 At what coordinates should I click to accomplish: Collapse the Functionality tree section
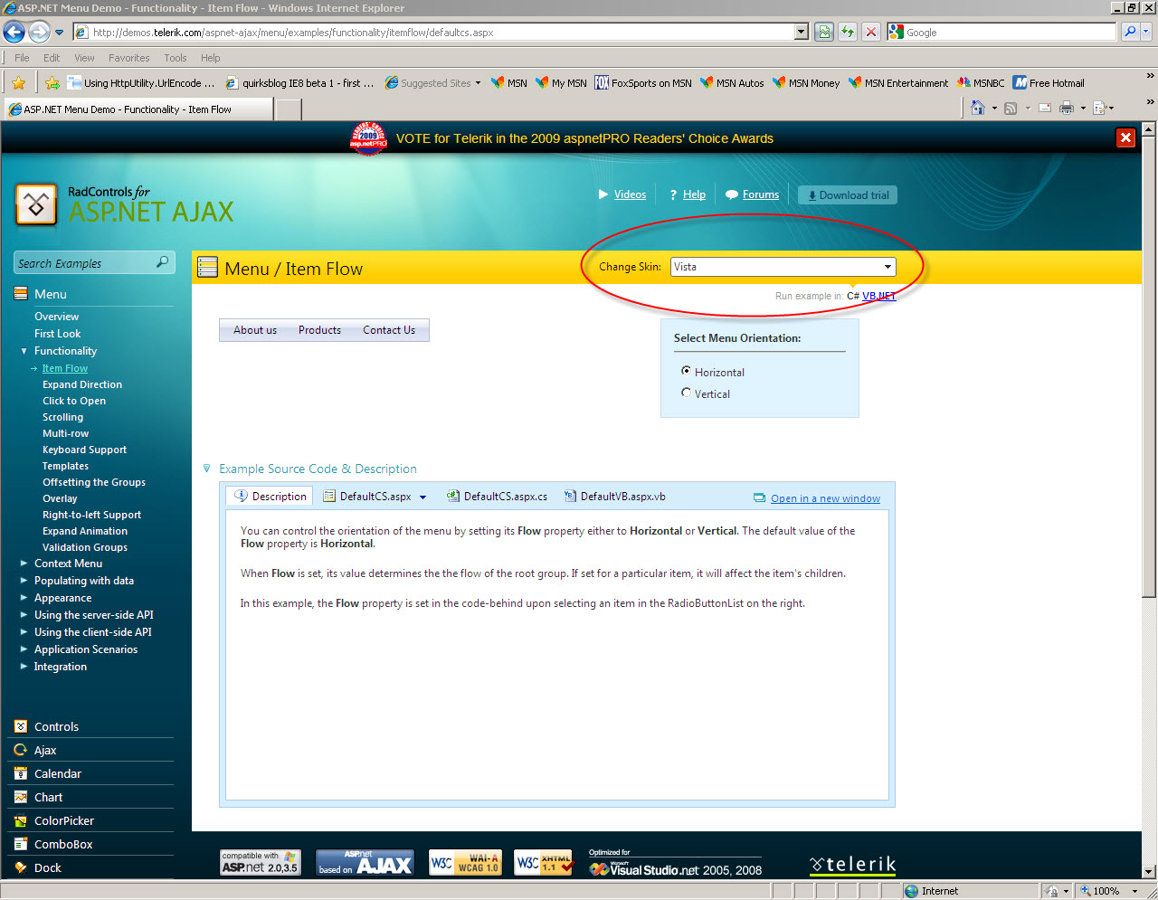(24, 351)
